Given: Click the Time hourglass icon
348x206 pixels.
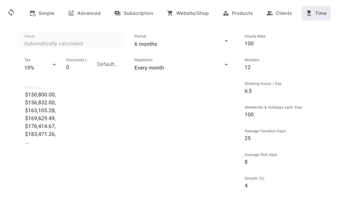Looking at the screenshot, I should tap(309, 13).
